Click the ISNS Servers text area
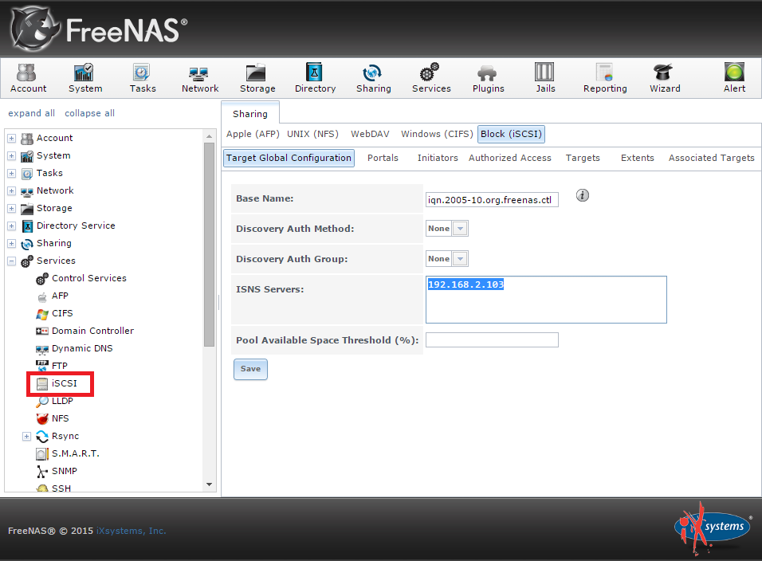 546,300
